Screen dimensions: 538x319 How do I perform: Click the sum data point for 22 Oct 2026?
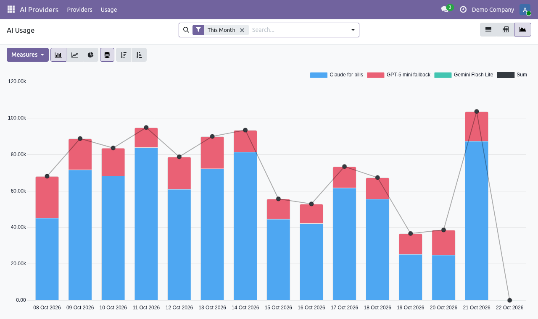click(510, 300)
